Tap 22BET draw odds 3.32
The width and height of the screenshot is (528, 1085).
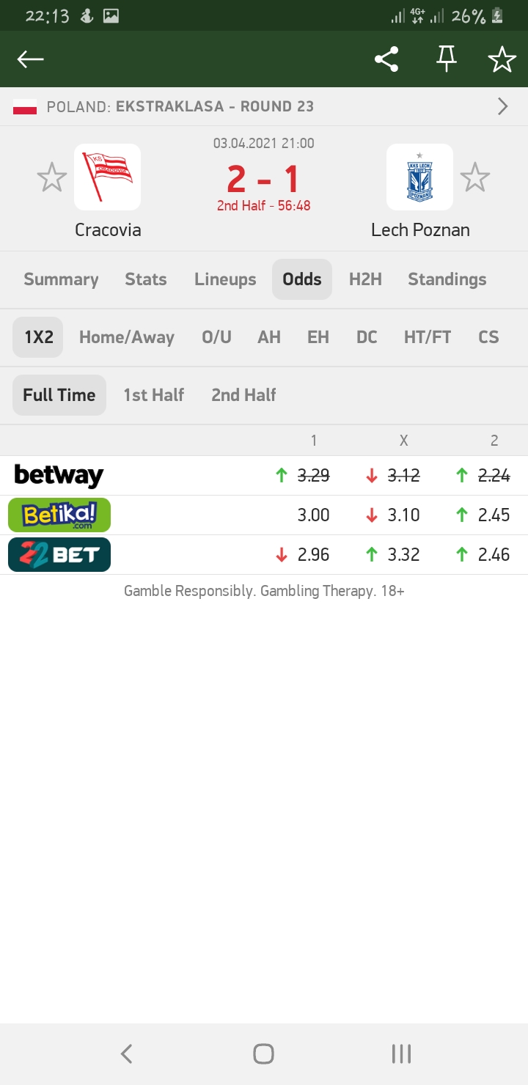[403, 555]
